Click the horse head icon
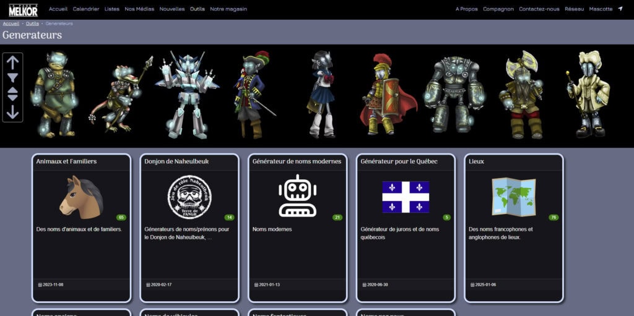The width and height of the screenshot is (634, 316). [x=81, y=197]
